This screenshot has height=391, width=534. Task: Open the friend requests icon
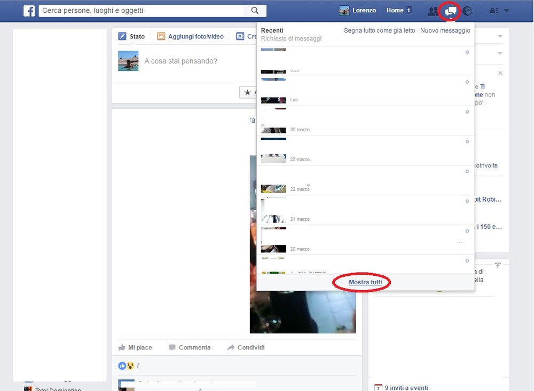[x=433, y=11]
